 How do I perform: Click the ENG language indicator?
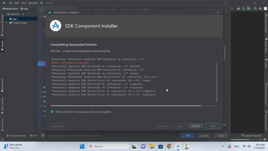[237, 146]
